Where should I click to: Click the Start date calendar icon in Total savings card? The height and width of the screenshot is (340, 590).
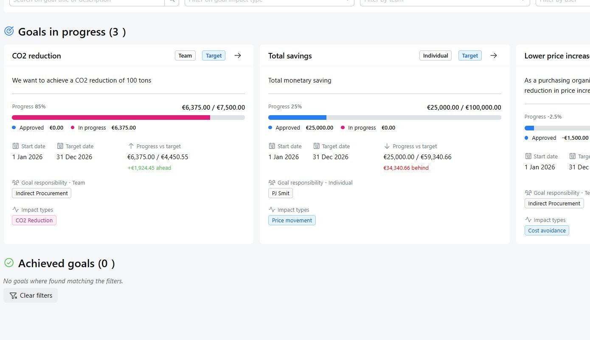click(x=272, y=146)
